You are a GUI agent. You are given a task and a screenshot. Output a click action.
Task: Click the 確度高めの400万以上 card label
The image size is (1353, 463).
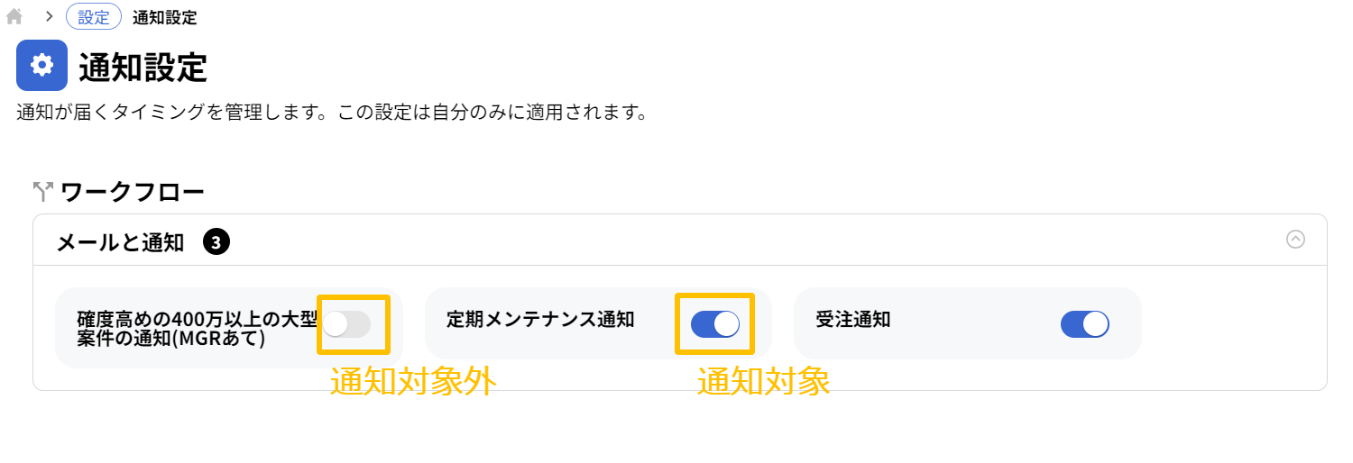198,329
